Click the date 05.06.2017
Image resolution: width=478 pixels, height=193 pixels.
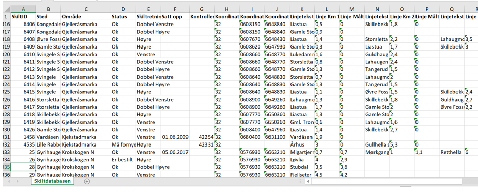click(175, 152)
